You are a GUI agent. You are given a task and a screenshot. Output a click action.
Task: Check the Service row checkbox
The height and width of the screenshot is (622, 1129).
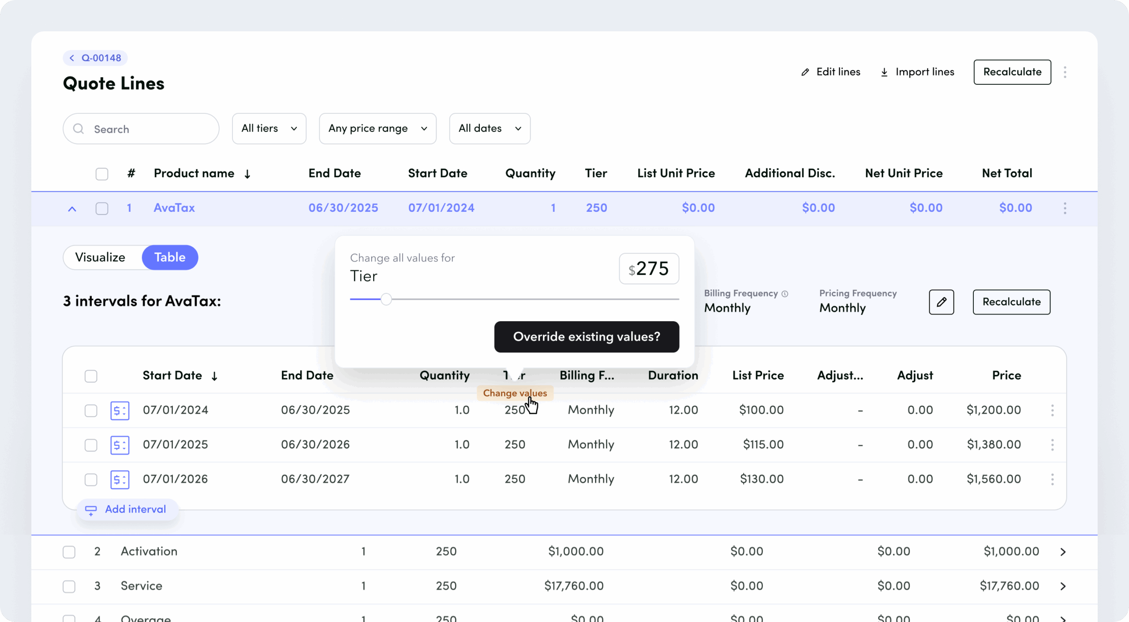[69, 586]
